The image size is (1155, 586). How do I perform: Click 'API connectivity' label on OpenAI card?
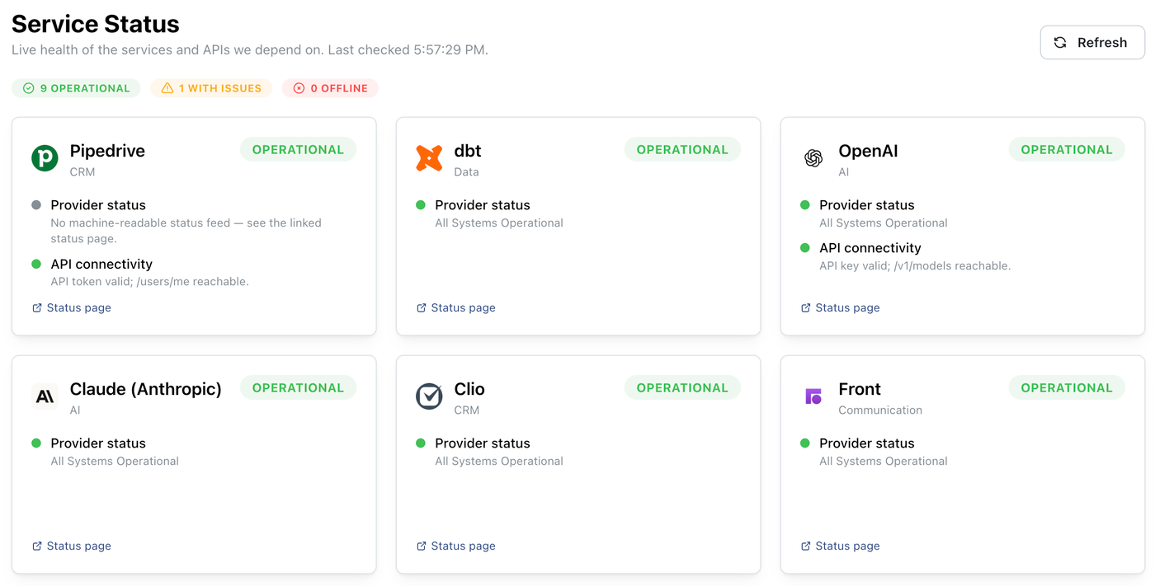click(x=870, y=248)
